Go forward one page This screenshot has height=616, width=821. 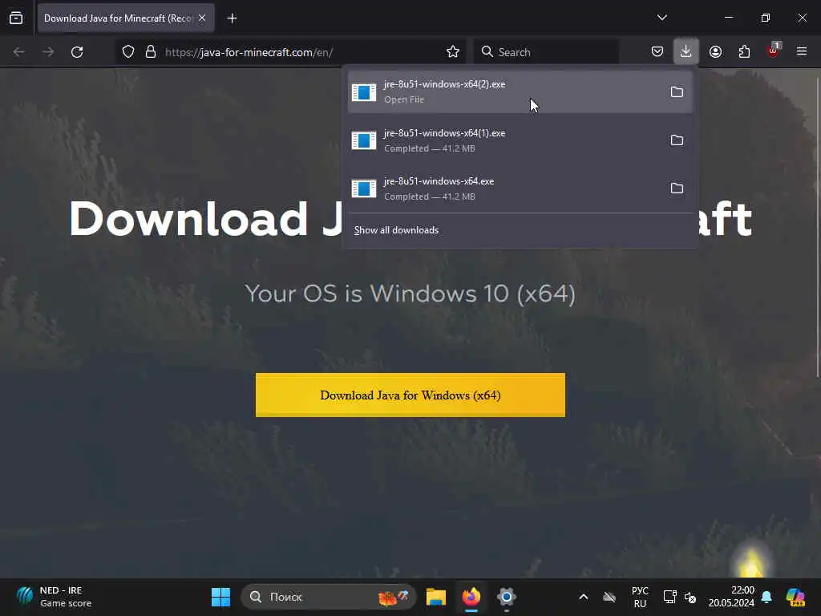48,52
